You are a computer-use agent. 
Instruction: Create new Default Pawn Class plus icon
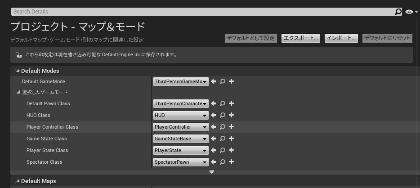click(232, 103)
